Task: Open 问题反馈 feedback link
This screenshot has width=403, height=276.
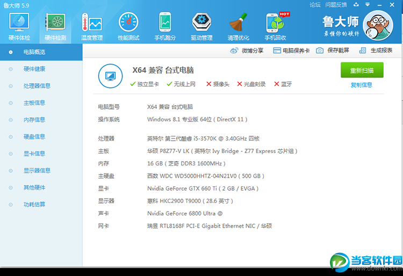Action: (x=336, y=5)
